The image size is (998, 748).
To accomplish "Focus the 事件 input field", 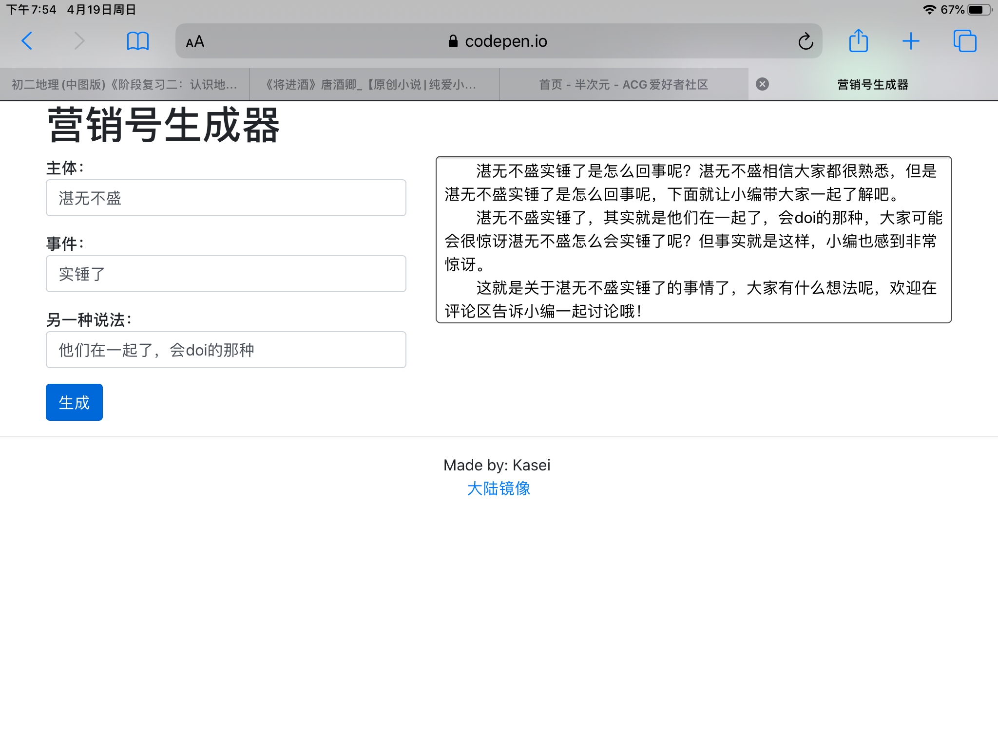I will pyautogui.click(x=226, y=274).
